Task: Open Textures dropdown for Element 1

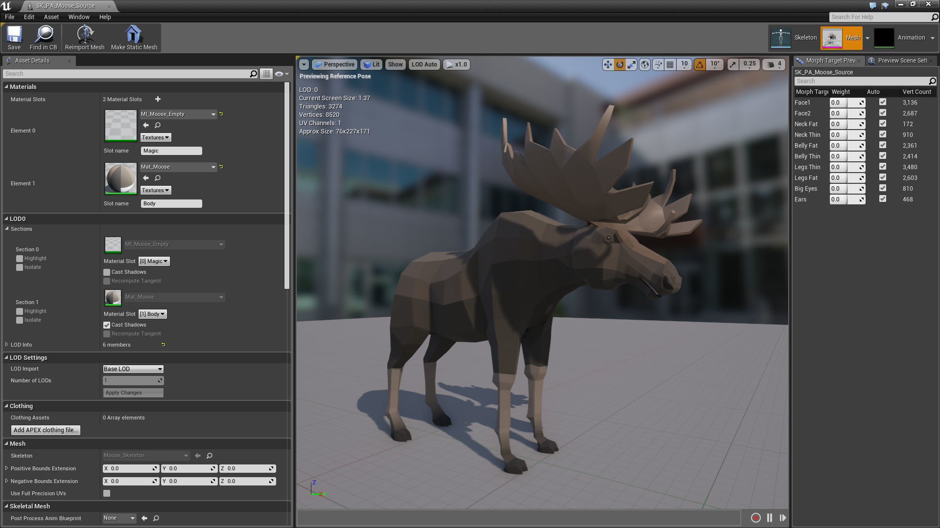Action: pyautogui.click(x=156, y=190)
